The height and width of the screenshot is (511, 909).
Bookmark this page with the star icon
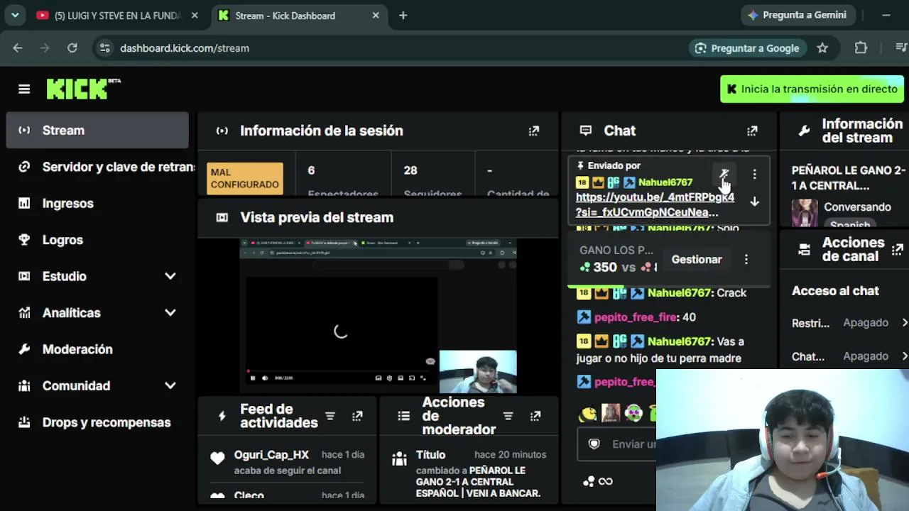pos(822,48)
